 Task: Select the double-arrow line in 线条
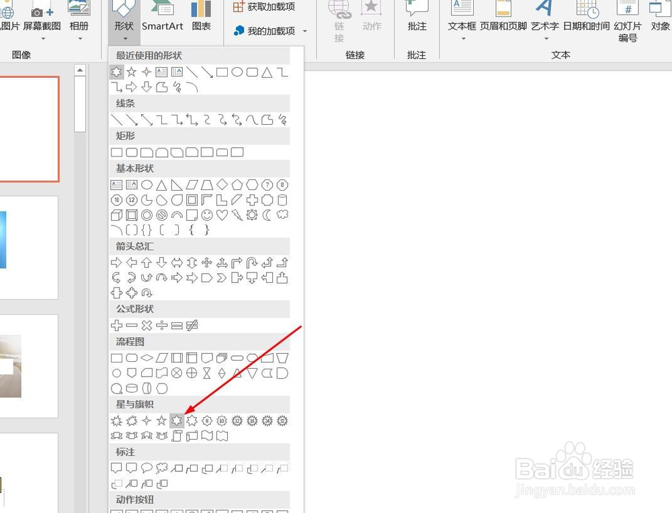pos(146,120)
